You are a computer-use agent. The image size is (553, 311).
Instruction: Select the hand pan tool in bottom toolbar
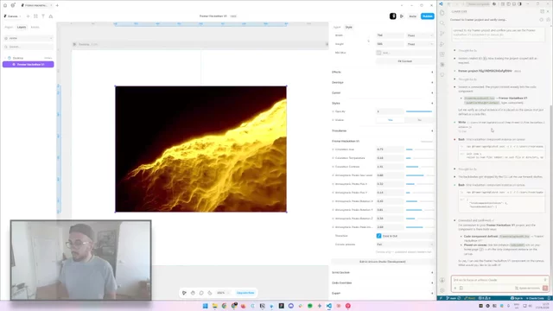pos(193,293)
